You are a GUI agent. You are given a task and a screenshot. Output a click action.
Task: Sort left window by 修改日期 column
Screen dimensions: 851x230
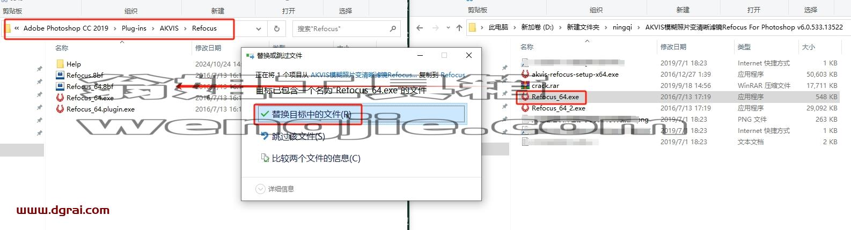208,48
